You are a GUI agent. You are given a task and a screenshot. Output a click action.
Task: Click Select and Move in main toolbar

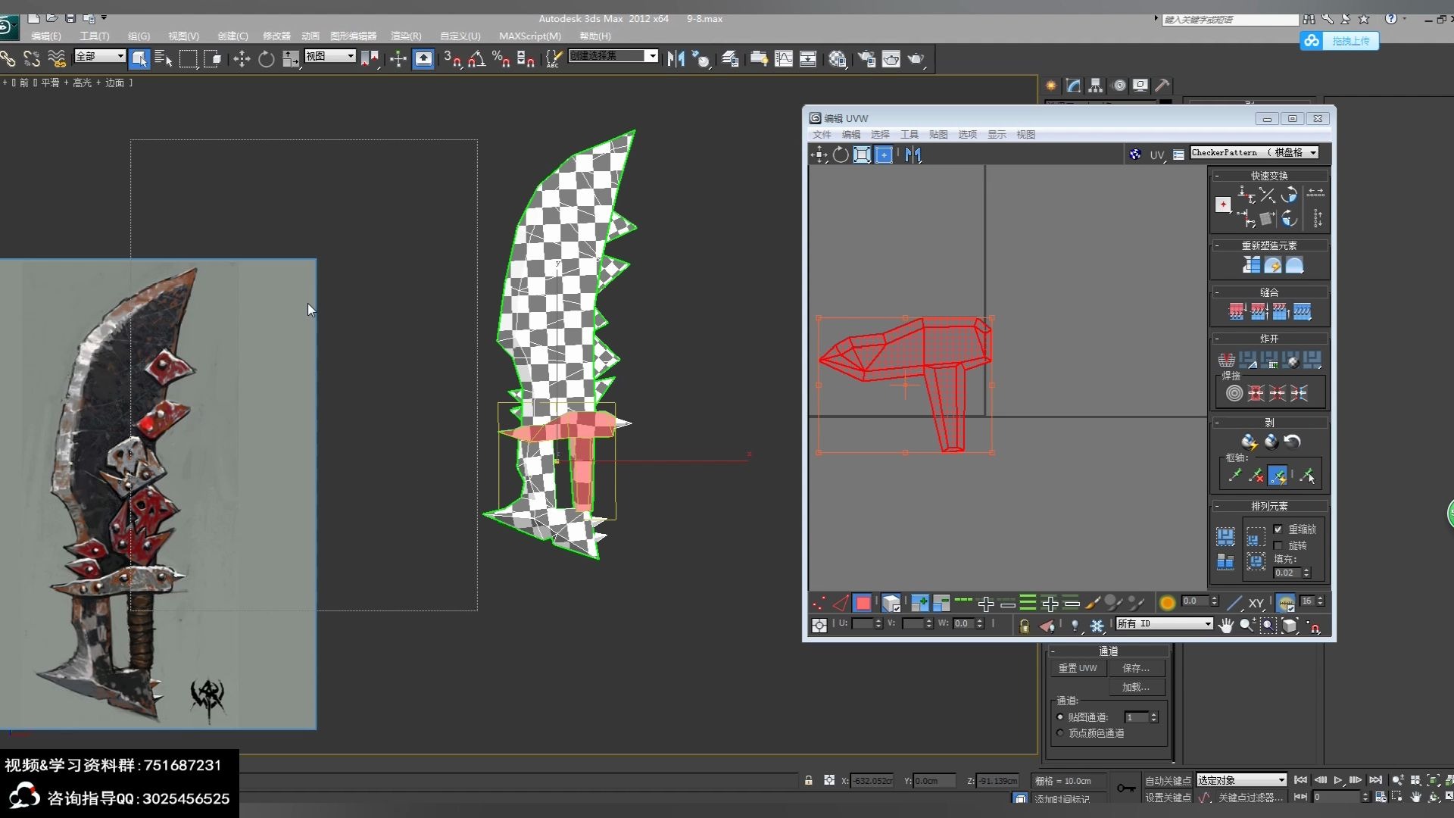(x=242, y=59)
